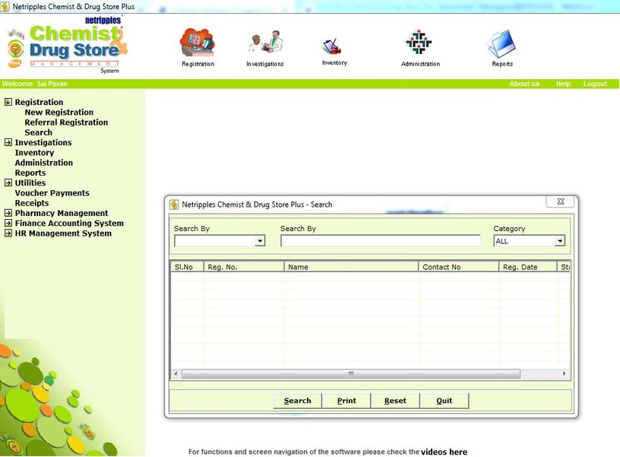
Task: Expand the Pharmacy Management node
Action: point(8,213)
